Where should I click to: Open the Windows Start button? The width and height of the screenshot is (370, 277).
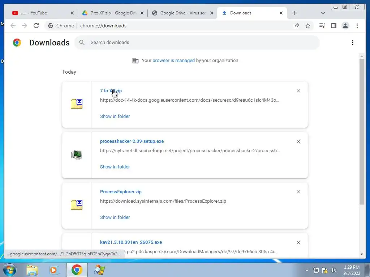point(10,270)
